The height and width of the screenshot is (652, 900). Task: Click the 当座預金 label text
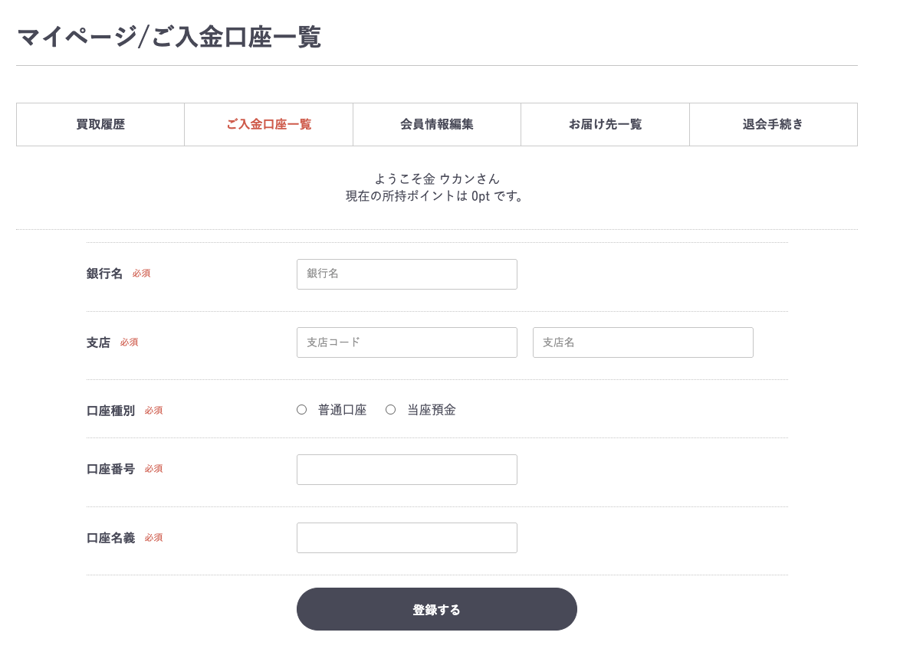[x=432, y=410]
